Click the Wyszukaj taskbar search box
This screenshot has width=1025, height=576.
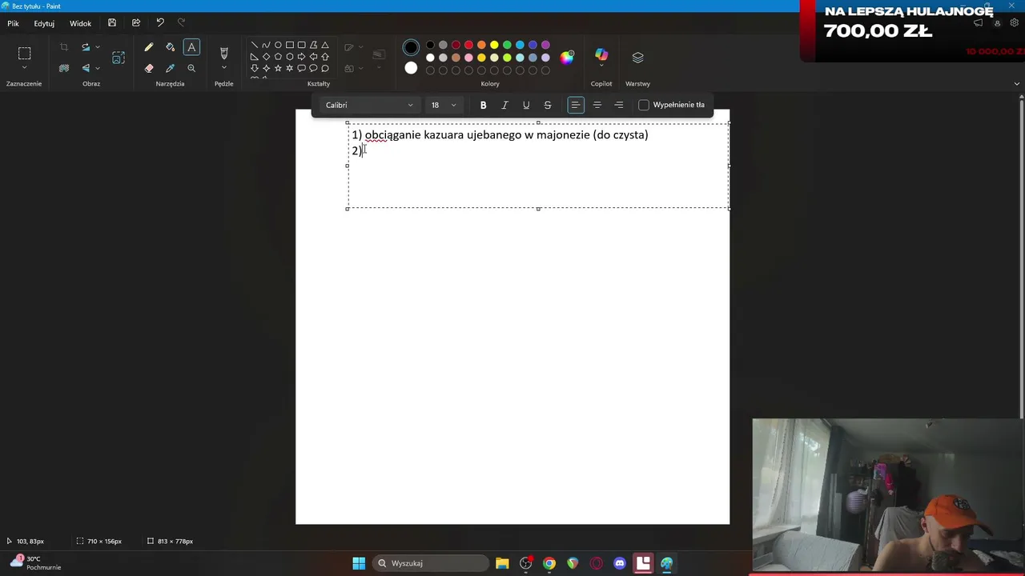429,563
